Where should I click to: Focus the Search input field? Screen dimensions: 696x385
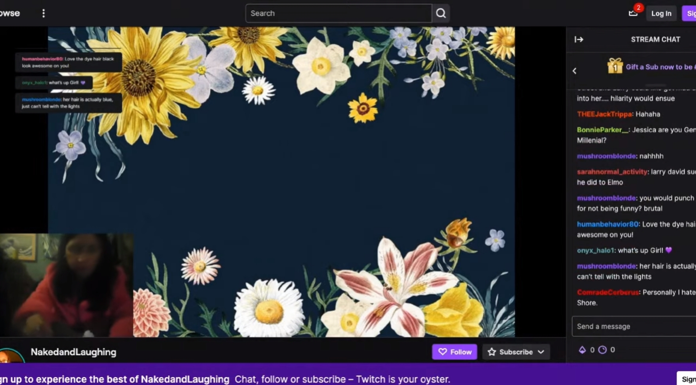pyautogui.click(x=338, y=14)
